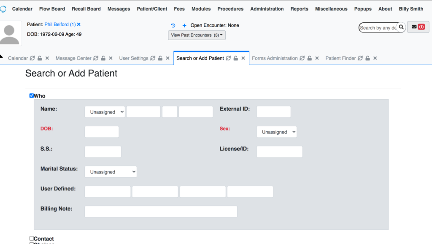
Task: Click the S.S. input field
Action: (x=103, y=152)
